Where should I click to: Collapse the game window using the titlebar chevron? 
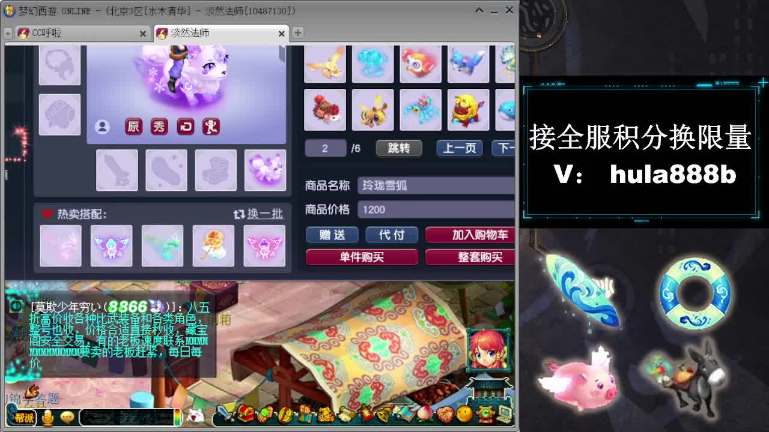coord(479,10)
